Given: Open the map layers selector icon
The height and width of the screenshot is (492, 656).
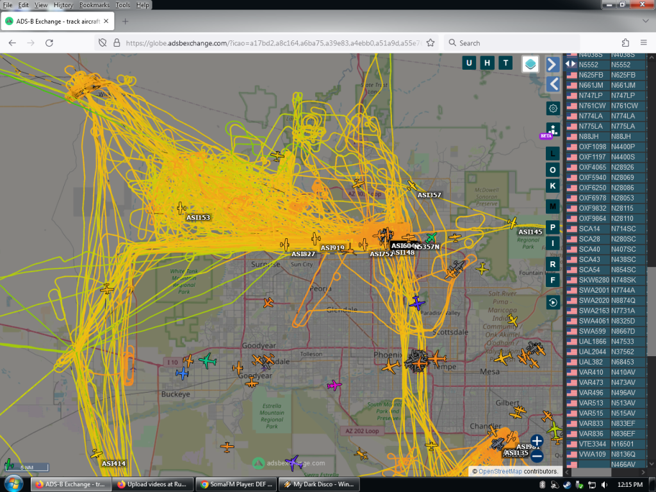Looking at the screenshot, I should (530, 64).
